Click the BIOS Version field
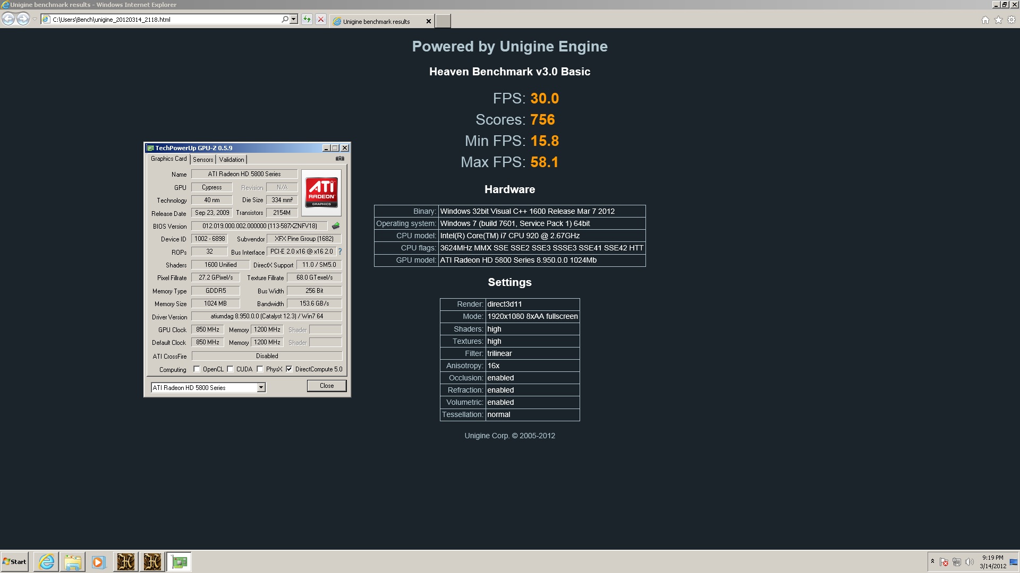The height and width of the screenshot is (573, 1020). (x=259, y=226)
